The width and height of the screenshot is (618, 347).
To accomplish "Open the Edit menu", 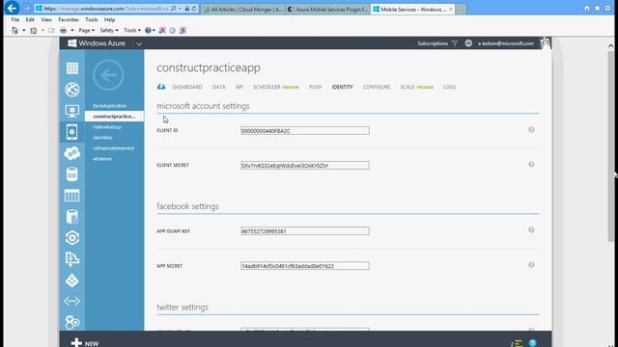I will (x=30, y=19).
